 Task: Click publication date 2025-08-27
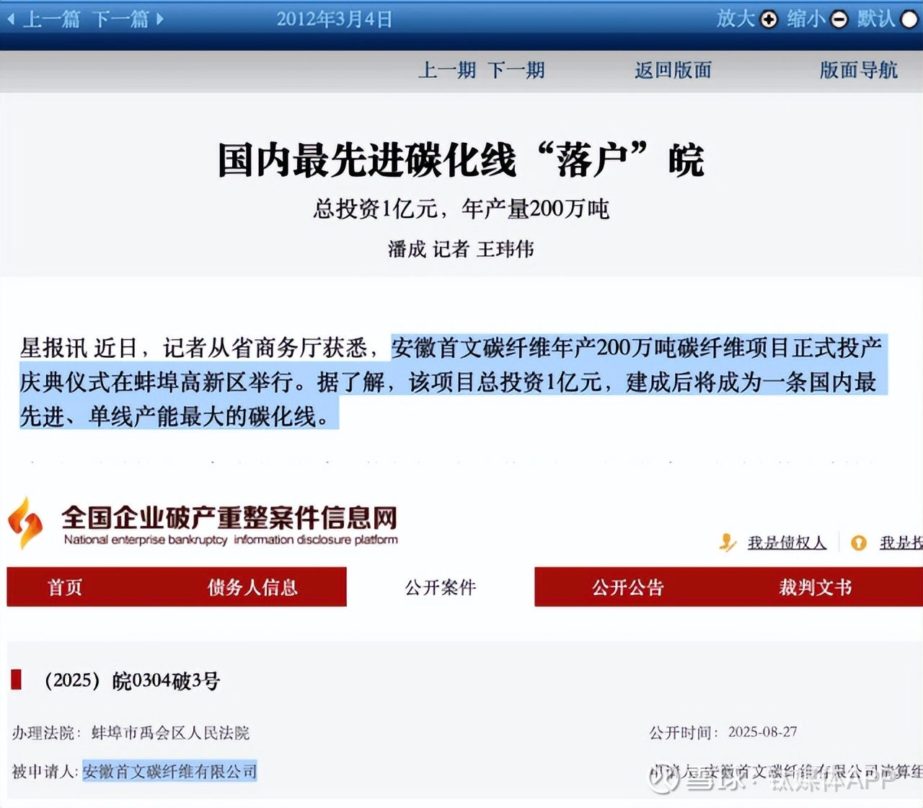pos(763,732)
